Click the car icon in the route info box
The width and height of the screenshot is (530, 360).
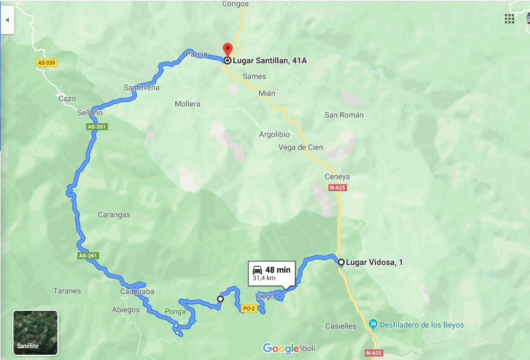pos(257,270)
